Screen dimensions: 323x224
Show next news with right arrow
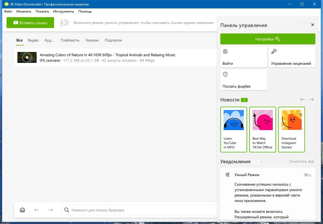pos(312,100)
